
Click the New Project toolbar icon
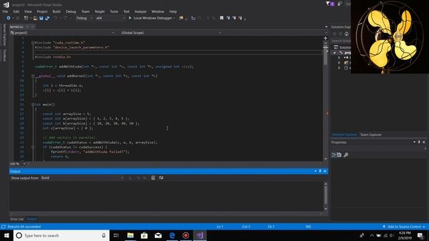(26, 18)
